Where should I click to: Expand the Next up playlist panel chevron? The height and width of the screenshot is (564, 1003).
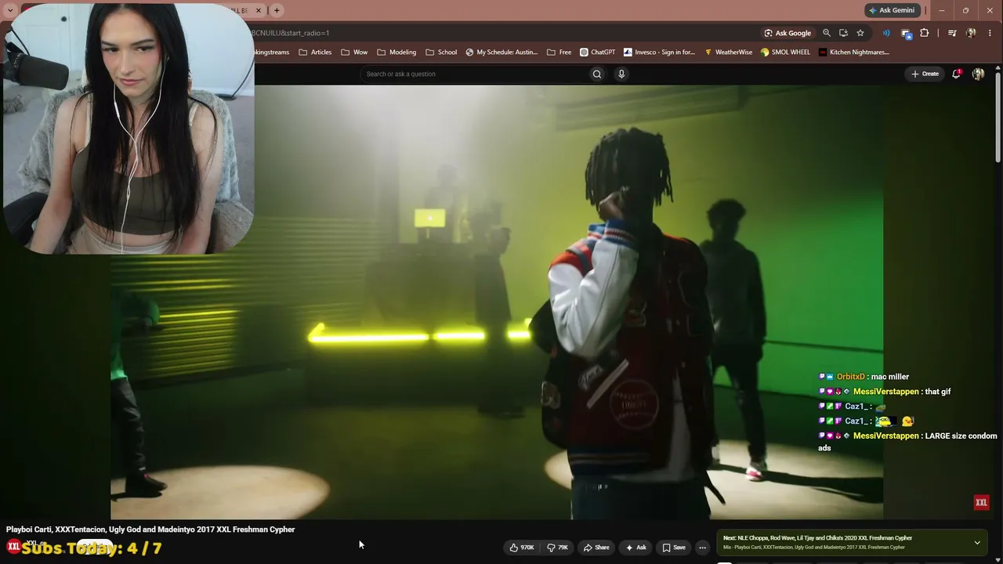pos(977,543)
